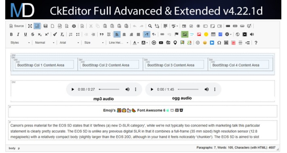
Task: Click the speaker audio insert icon
Action: click(252, 35)
